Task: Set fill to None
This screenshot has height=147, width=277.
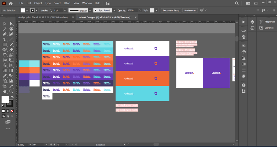Action: click(12, 111)
